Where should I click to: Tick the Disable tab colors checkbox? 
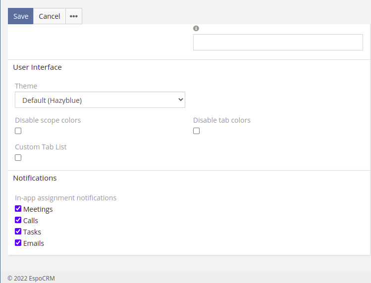(197, 131)
